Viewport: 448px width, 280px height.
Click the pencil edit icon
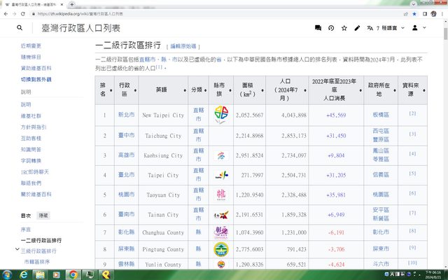pyautogui.click(x=357, y=28)
